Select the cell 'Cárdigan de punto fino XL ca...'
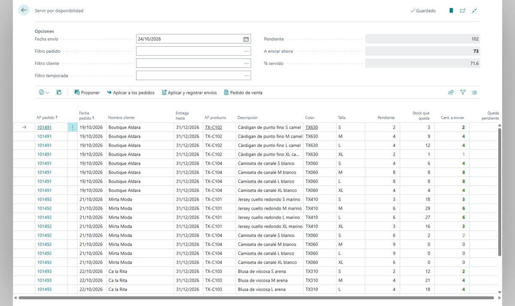515x306 pixels. (269, 154)
